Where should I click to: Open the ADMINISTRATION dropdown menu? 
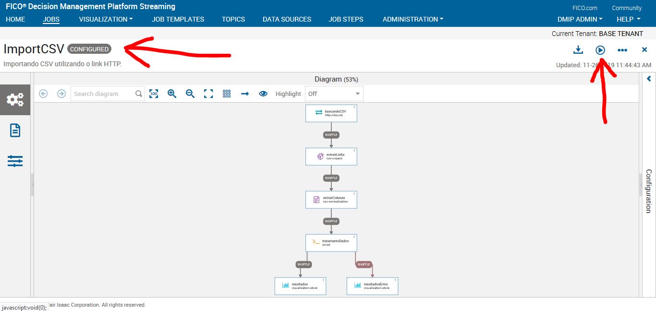[x=412, y=19]
